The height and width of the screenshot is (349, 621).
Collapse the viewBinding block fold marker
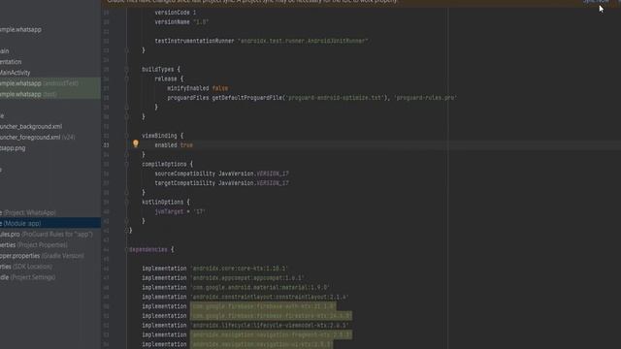tap(127, 136)
